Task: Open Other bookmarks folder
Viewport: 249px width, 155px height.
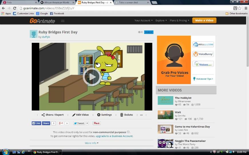Action: tap(236, 13)
